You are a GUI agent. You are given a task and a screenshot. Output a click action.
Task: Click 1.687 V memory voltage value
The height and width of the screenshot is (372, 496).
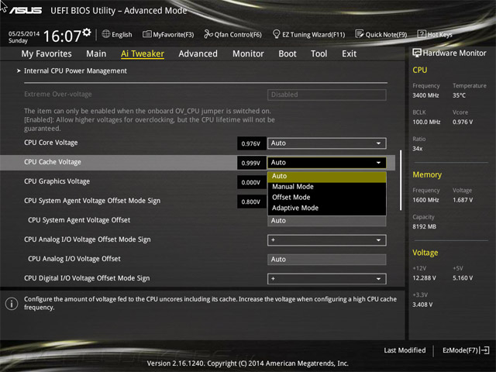pyautogui.click(x=463, y=200)
